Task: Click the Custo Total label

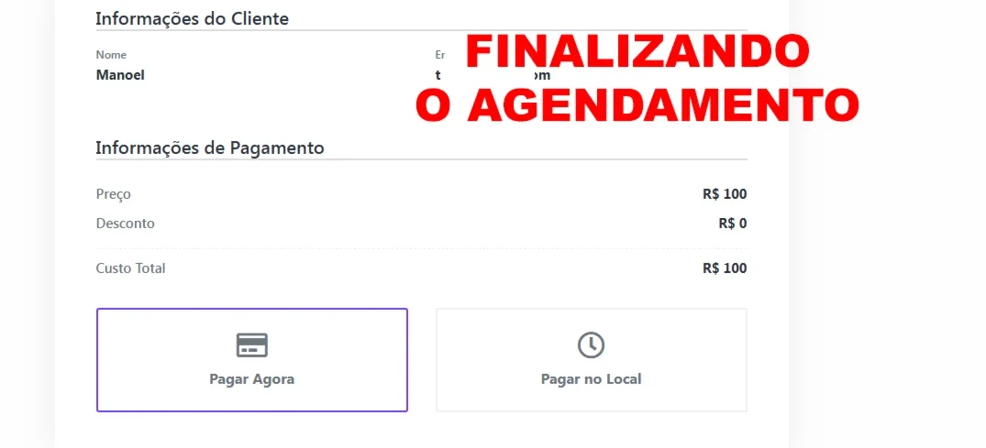Action: [131, 268]
